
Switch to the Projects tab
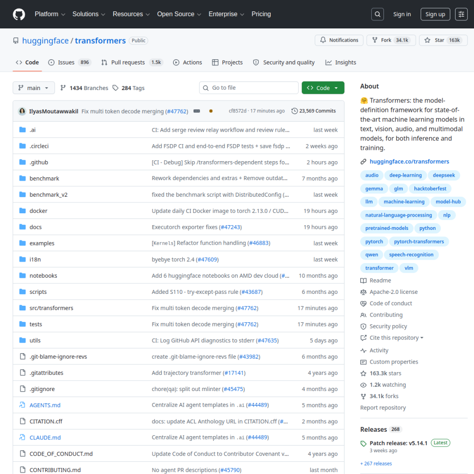(x=228, y=63)
